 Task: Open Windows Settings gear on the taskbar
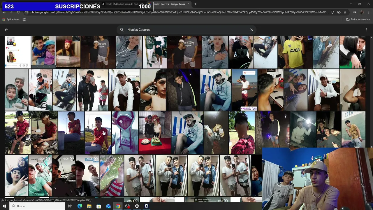click(137, 206)
